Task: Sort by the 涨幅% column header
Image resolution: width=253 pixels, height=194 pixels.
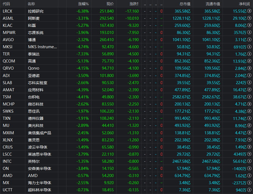Action: click(x=84, y=4)
